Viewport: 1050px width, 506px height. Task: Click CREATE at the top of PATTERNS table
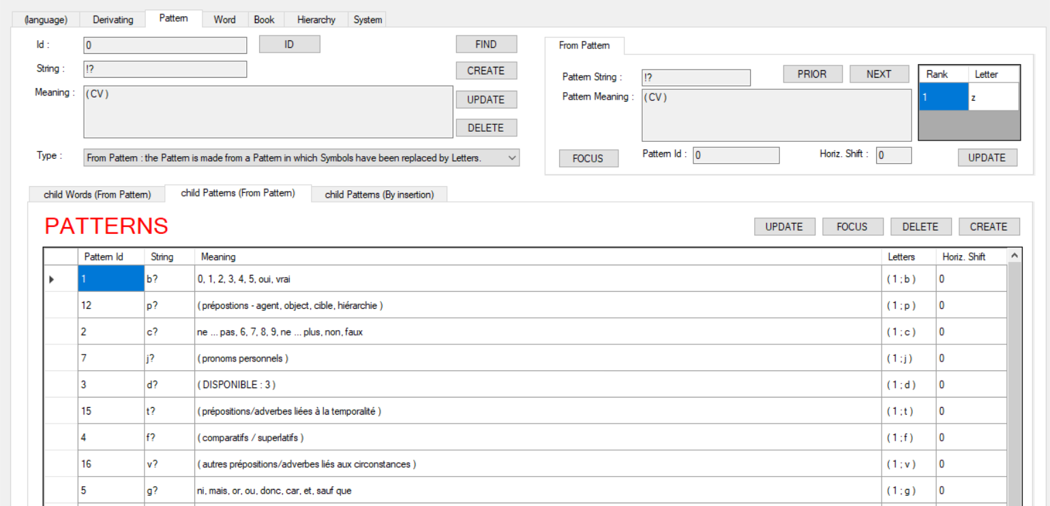click(989, 226)
